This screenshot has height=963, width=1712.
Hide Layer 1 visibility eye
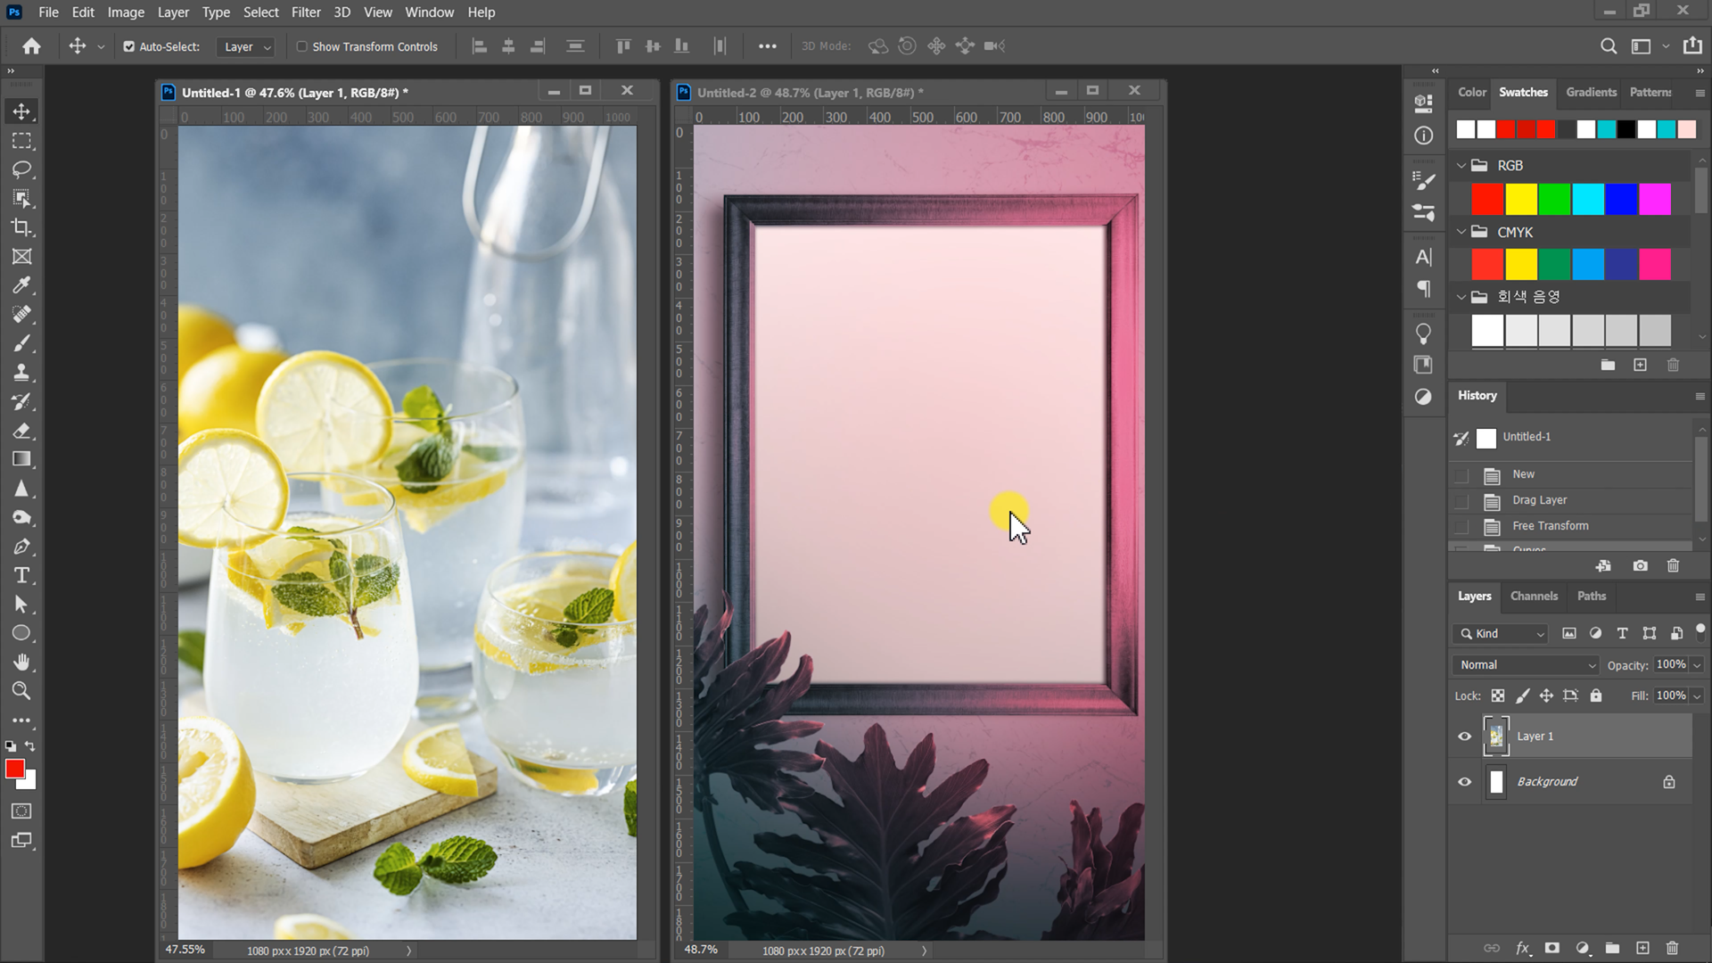1464,737
